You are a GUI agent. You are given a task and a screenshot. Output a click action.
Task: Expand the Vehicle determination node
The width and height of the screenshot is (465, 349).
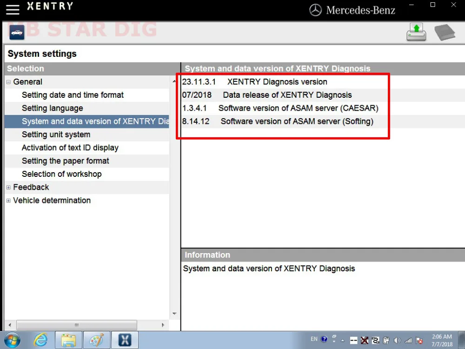tap(8, 201)
